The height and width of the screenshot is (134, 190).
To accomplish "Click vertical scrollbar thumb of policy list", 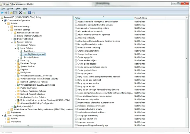I will [187, 59].
